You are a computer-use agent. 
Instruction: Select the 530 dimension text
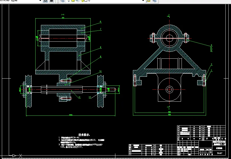169,115
